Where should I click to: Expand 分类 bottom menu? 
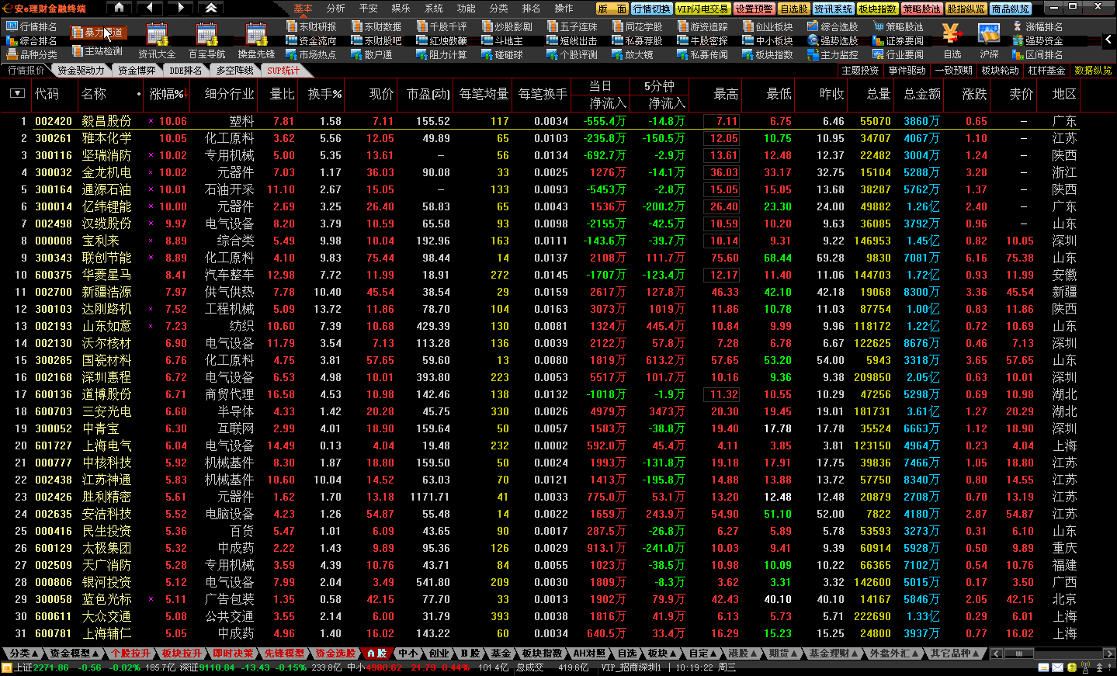23,653
